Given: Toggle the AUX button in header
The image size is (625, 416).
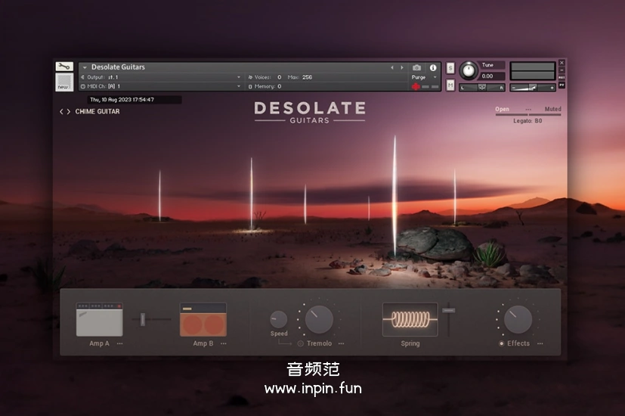Looking at the screenshot, I should click(x=562, y=77).
